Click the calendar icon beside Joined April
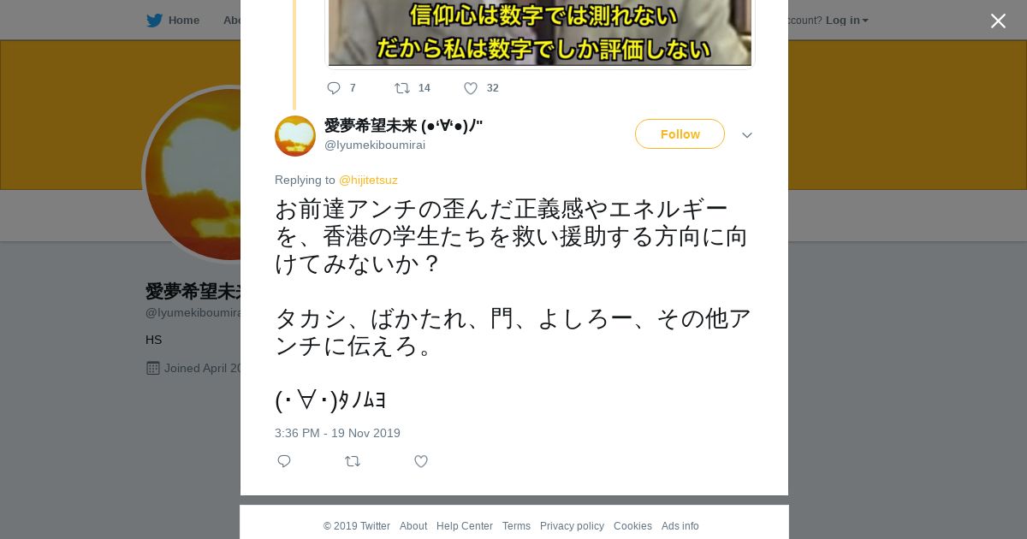The width and height of the screenshot is (1027, 539). coord(153,368)
